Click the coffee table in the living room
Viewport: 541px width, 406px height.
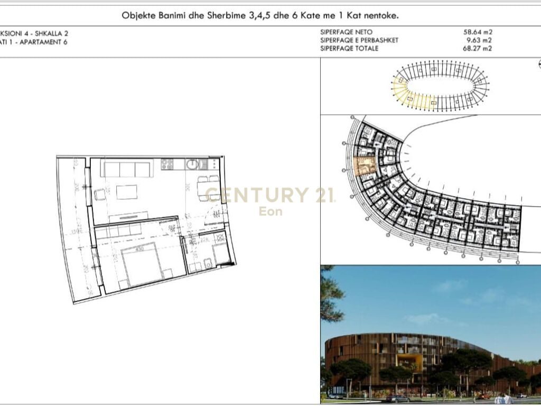(127, 192)
